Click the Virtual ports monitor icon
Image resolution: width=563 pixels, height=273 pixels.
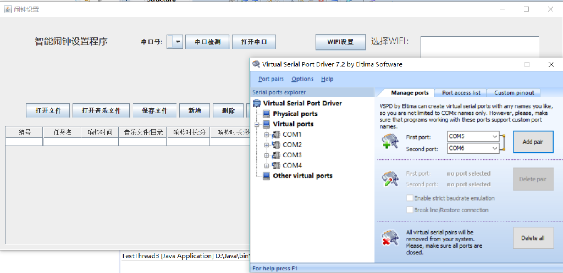[267, 124]
